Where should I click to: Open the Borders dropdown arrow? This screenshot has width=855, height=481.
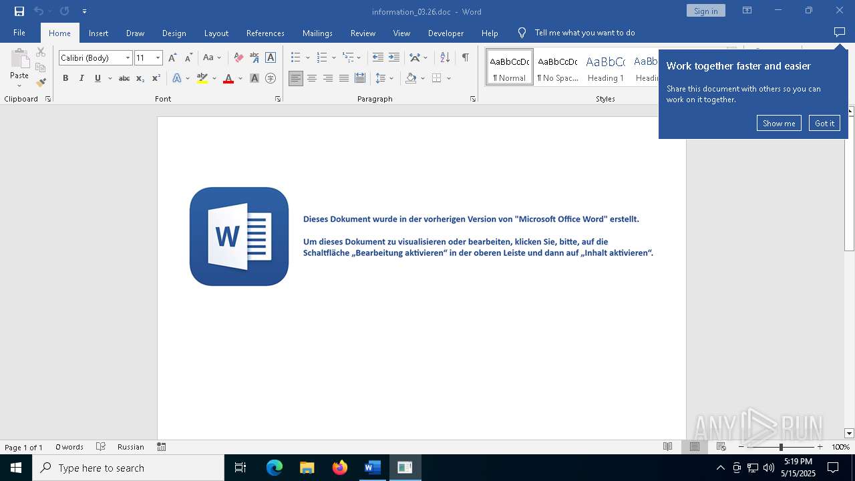449,78
